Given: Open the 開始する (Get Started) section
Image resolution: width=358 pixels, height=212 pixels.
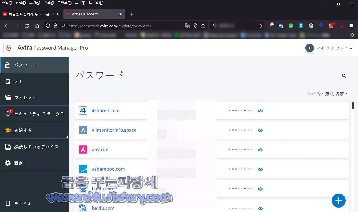Looking at the screenshot, I should [x=22, y=130].
